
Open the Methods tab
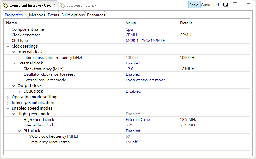pyautogui.click(x=37, y=15)
